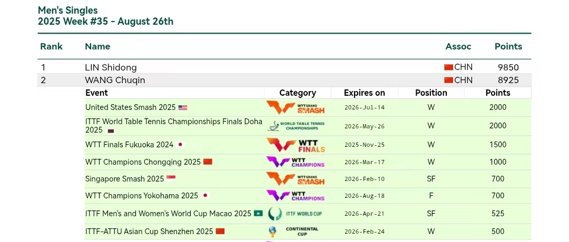Click Singapore flag beside Singapore Smash 2025
569x242 pixels.
click(x=171, y=178)
